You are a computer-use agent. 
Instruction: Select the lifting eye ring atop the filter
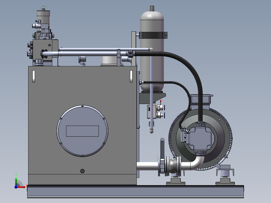[43, 7]
